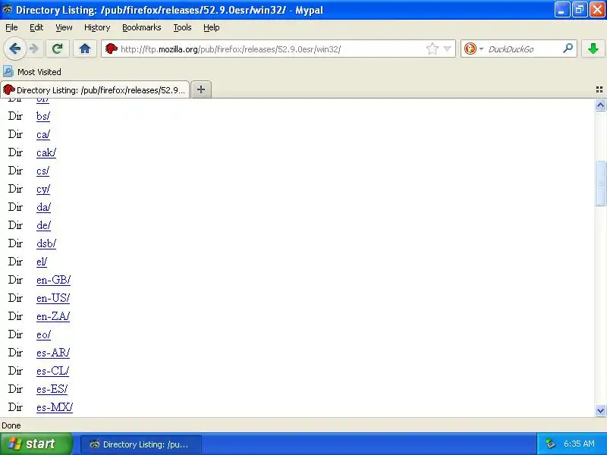Open the da/ directory link
607x455 pixels.
coord(43,207)
